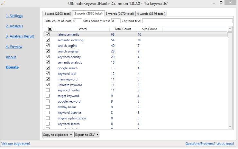Uncheck the main keyword checkbox
The image size is (238, 149).
48,79
